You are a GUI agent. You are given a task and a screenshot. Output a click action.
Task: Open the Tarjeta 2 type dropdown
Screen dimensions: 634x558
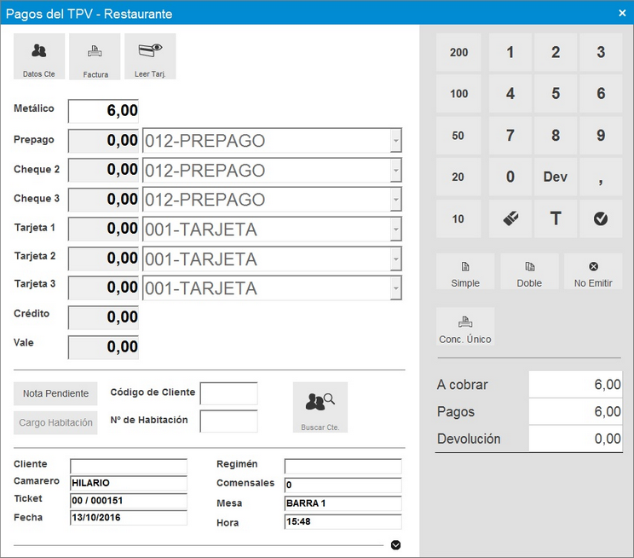(x=396, y=259)
